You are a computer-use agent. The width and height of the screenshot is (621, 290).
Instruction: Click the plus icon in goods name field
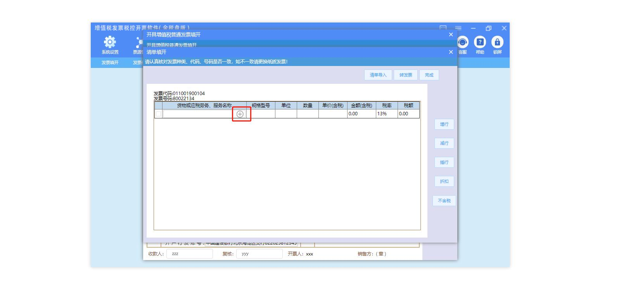(240, 114)
